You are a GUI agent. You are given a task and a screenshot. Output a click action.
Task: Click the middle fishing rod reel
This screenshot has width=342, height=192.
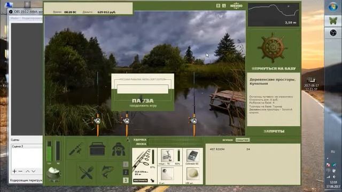(x=127, y=121)
